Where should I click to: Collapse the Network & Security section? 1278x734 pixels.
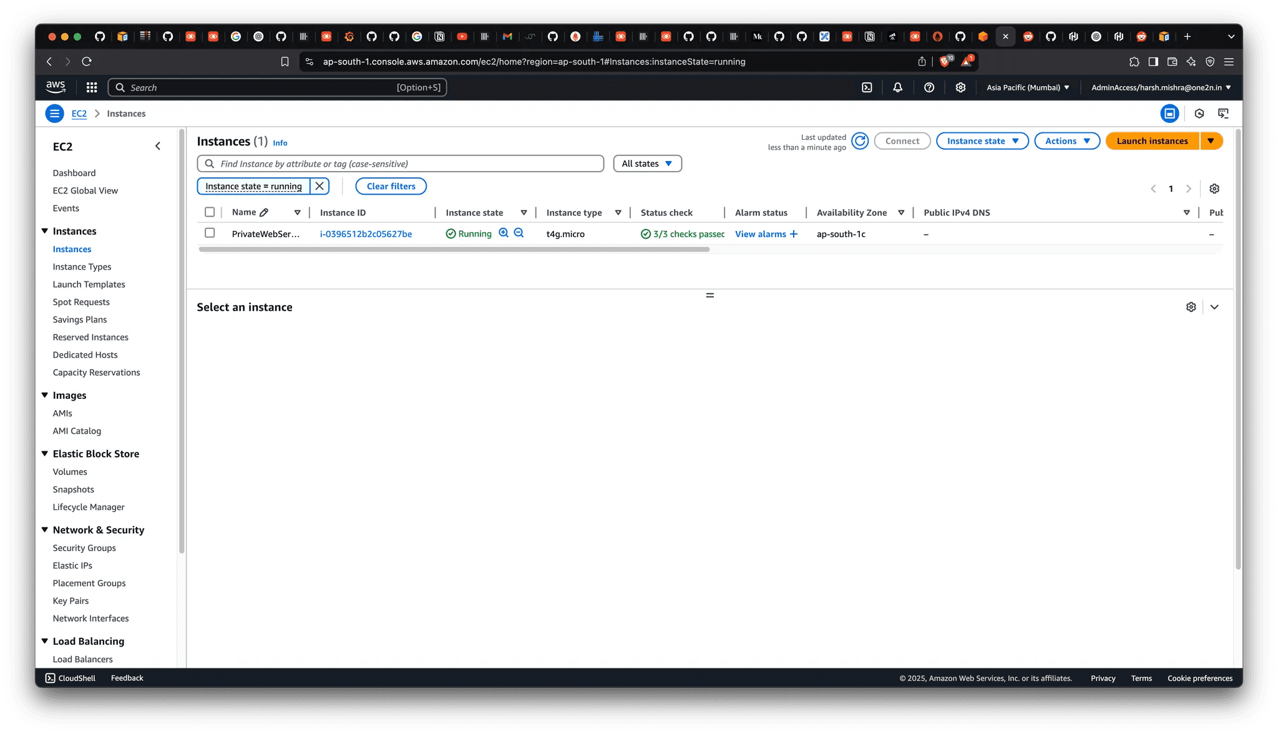tap(45, 530)
